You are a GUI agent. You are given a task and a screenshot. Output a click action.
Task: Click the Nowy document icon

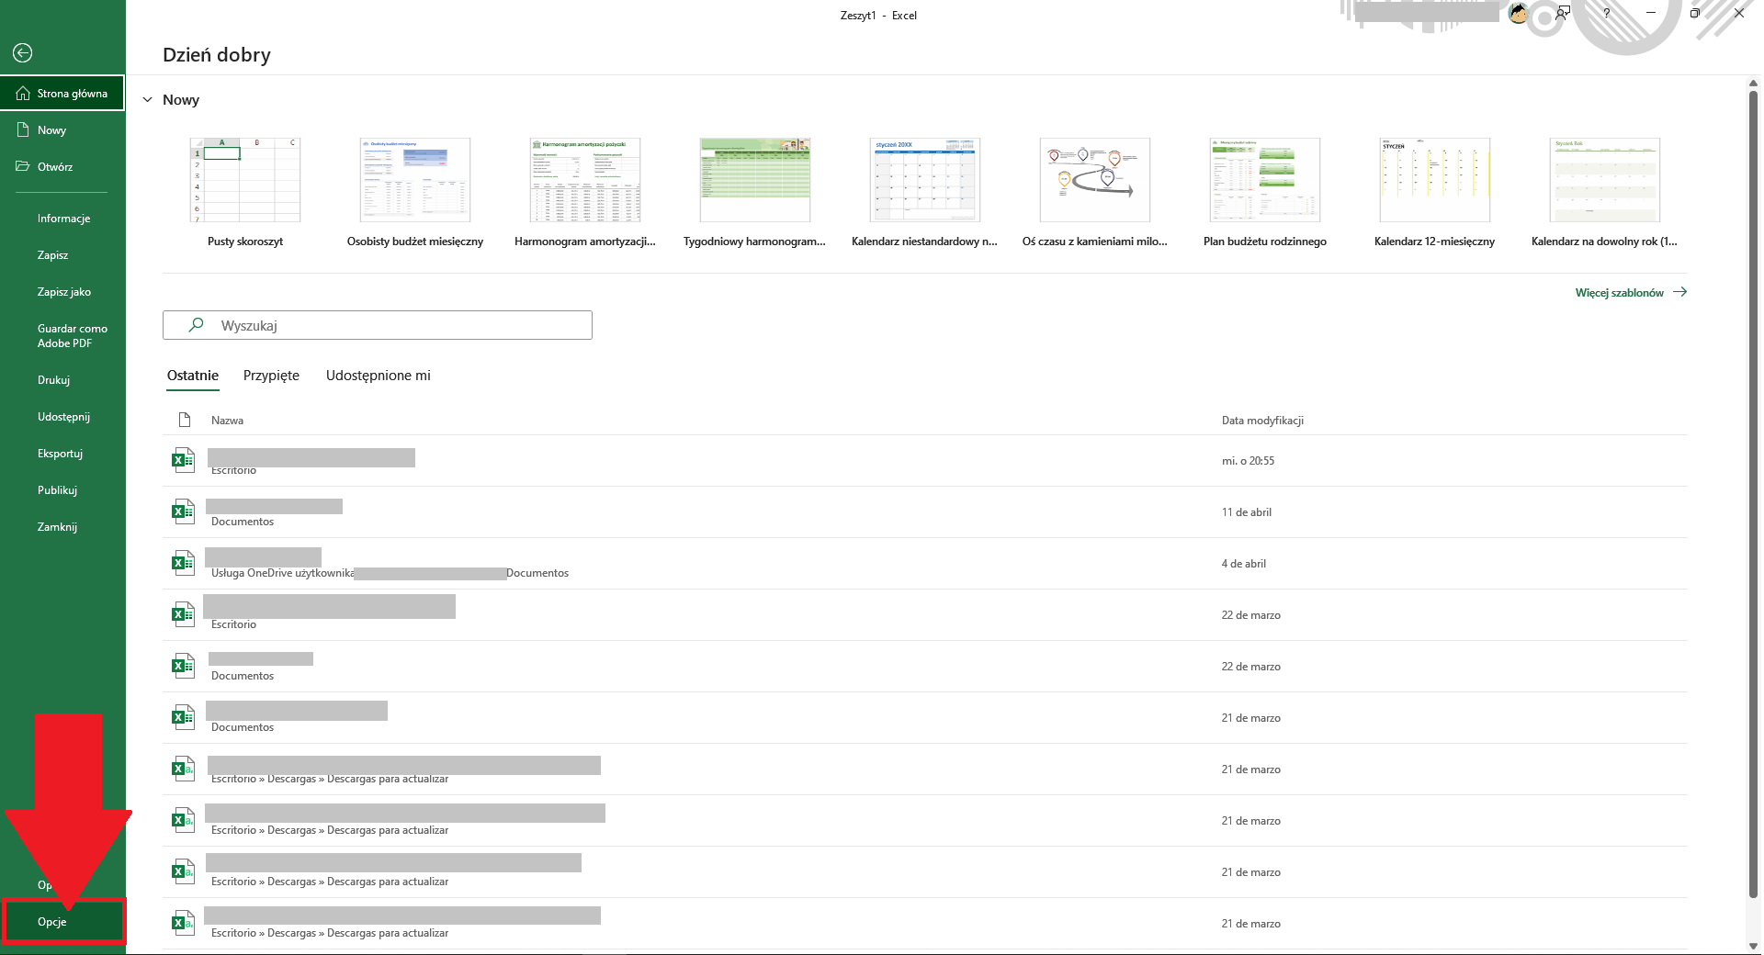pos(23,130)
